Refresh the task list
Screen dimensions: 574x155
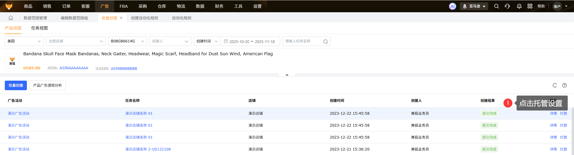555,85
